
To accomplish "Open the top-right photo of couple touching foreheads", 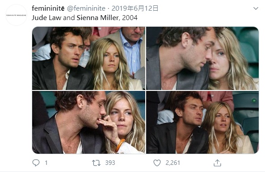I will click(202, 58).
